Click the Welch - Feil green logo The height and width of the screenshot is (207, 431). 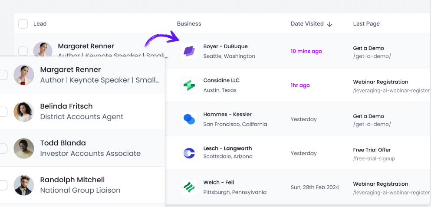(189, 187)
